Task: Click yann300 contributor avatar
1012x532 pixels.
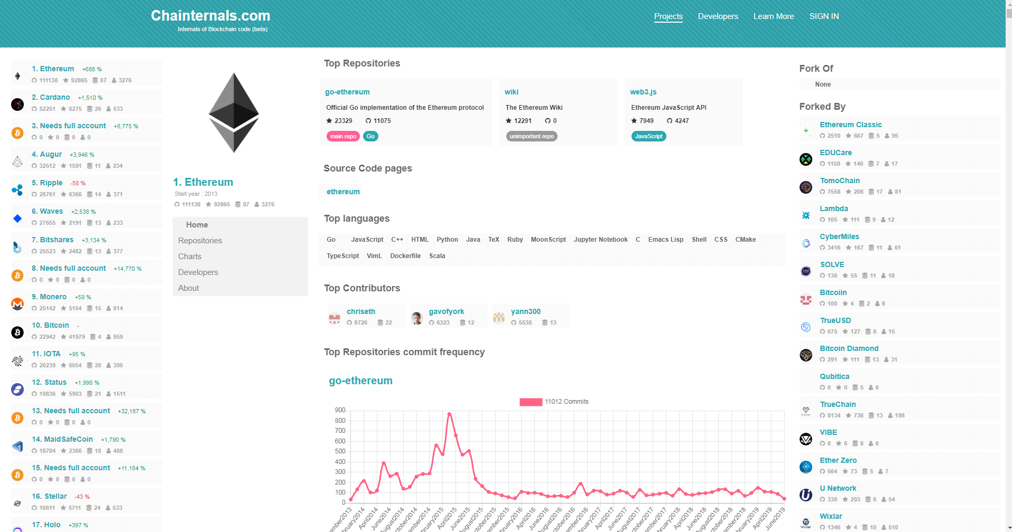Action: [499, 318]
